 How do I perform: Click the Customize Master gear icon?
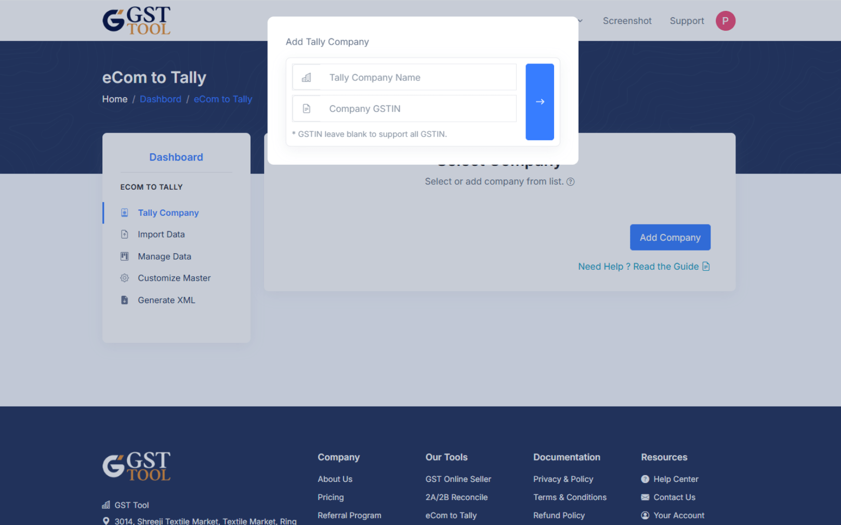(x=125, y=278)
